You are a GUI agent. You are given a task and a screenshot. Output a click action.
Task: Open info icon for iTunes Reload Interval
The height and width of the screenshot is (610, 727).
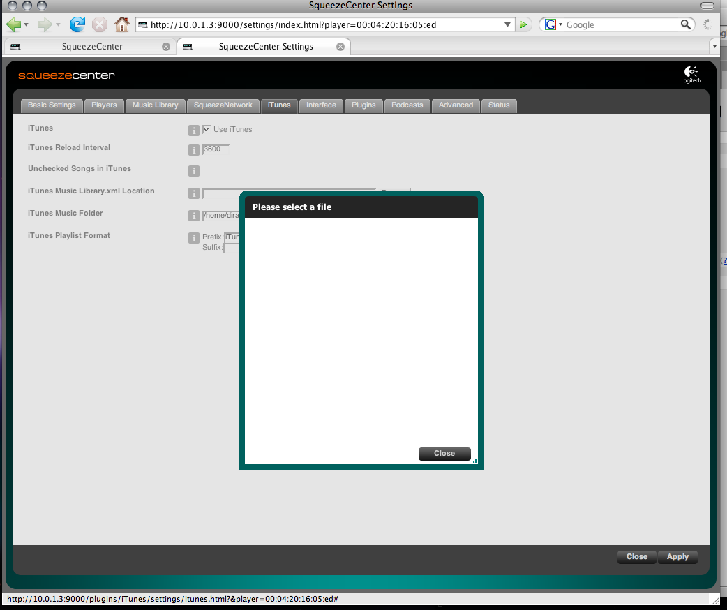pyautogui.click(x=194, y=150)
